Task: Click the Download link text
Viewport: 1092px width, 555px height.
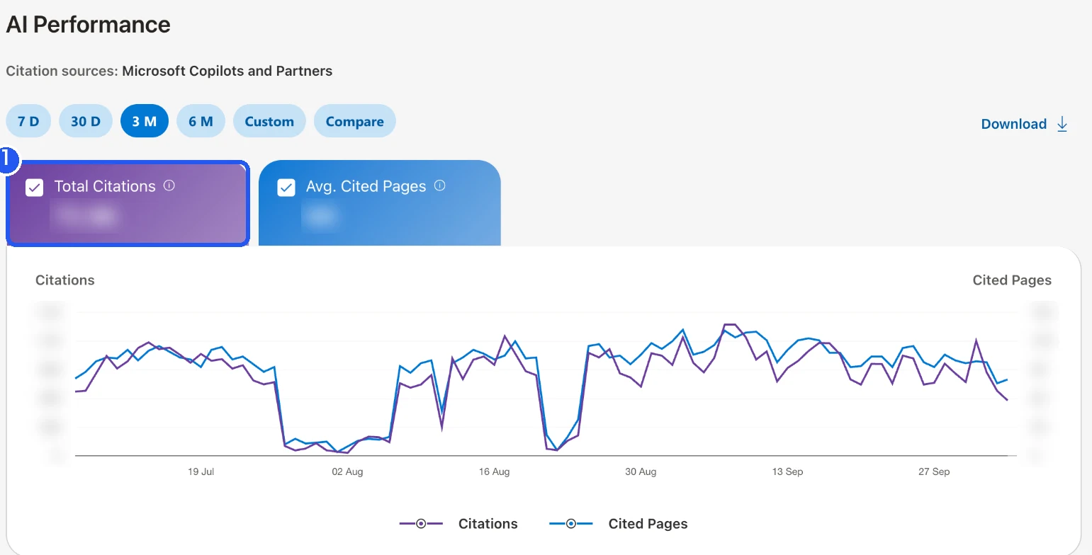Action: (1013, 124)
